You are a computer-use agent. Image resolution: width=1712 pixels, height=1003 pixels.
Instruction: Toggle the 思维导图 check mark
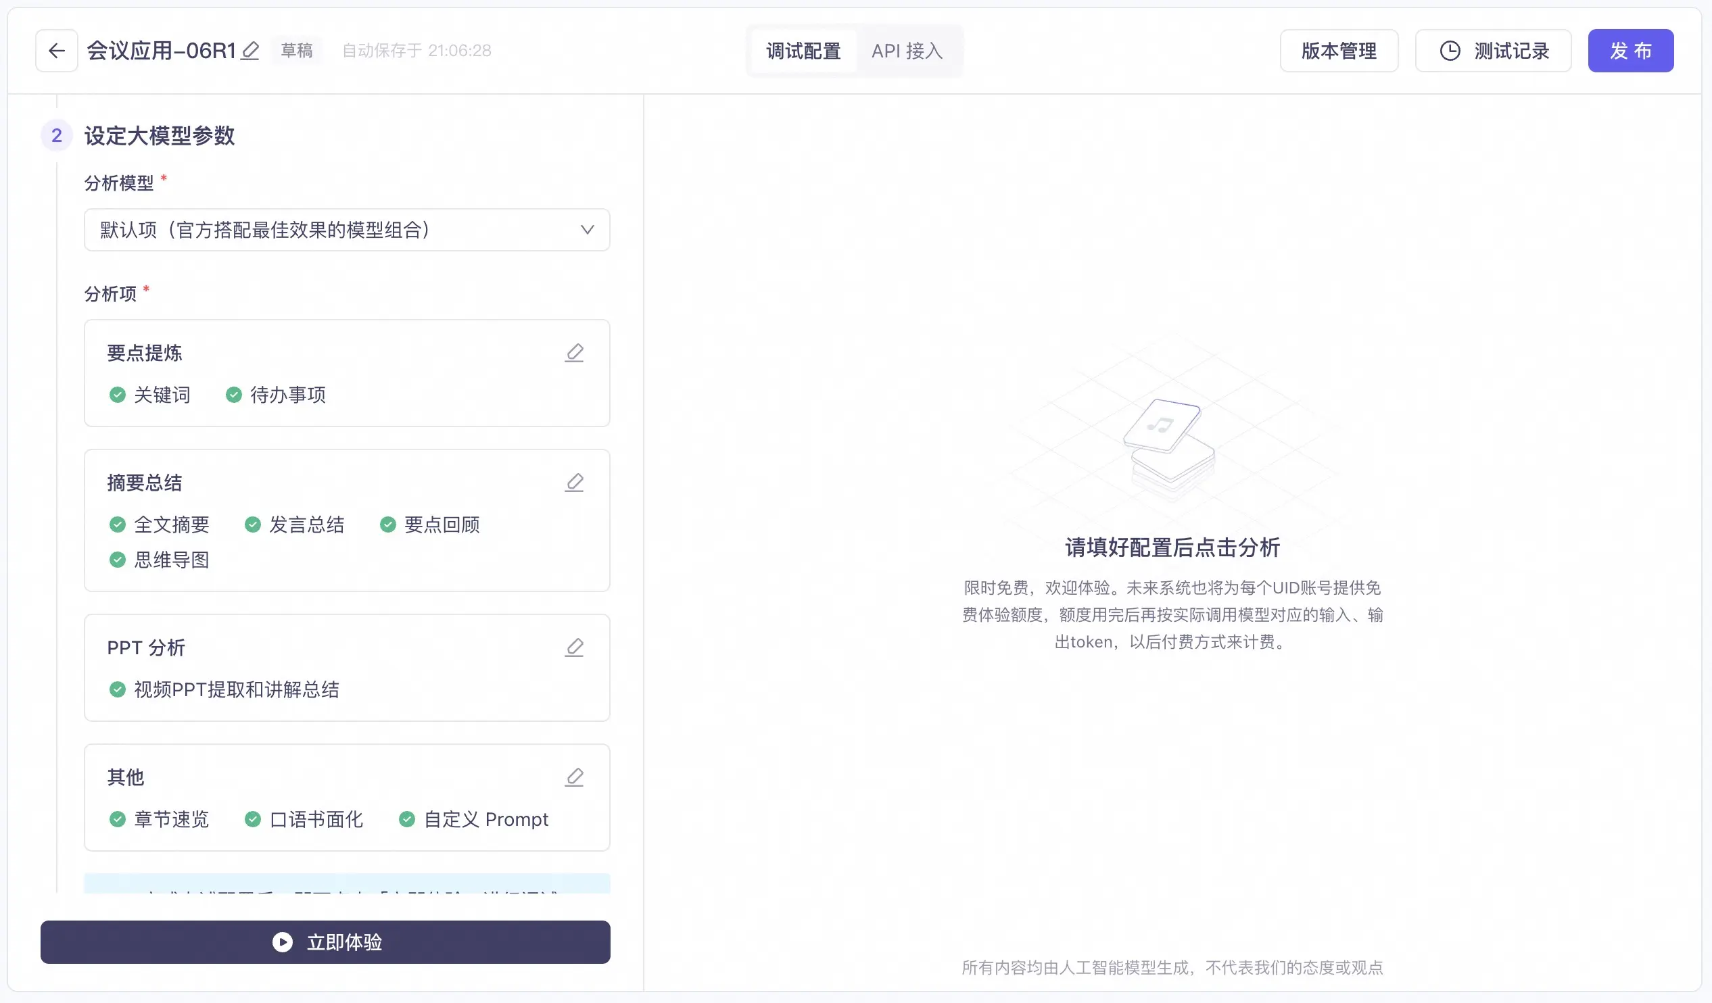118,560
